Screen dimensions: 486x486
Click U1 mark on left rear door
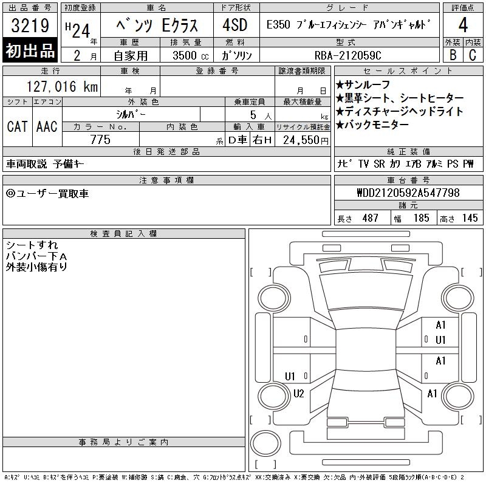coord(290,376)
